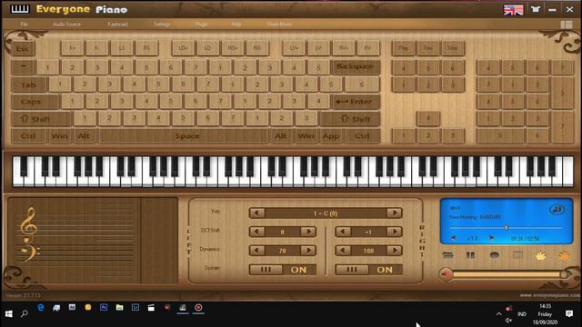Increase playback speed with the right arrow in blue display
The width and height of the screenshot is (582, 327).
click(x=492, y=238)
